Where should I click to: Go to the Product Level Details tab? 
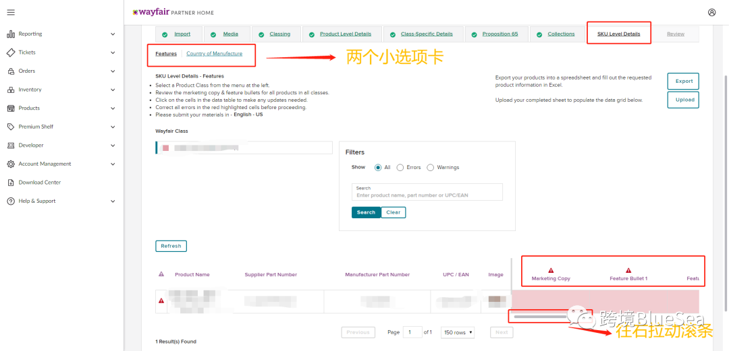(346, 34)
